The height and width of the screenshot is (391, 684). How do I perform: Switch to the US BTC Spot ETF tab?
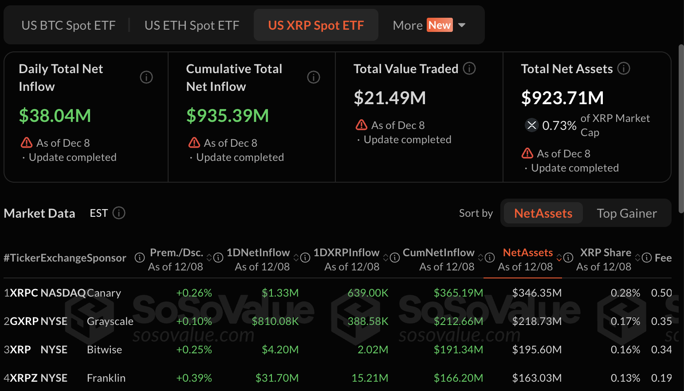tap(68, 25)
